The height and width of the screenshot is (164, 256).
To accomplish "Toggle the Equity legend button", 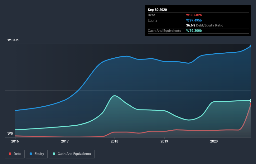I will point(37,154).
